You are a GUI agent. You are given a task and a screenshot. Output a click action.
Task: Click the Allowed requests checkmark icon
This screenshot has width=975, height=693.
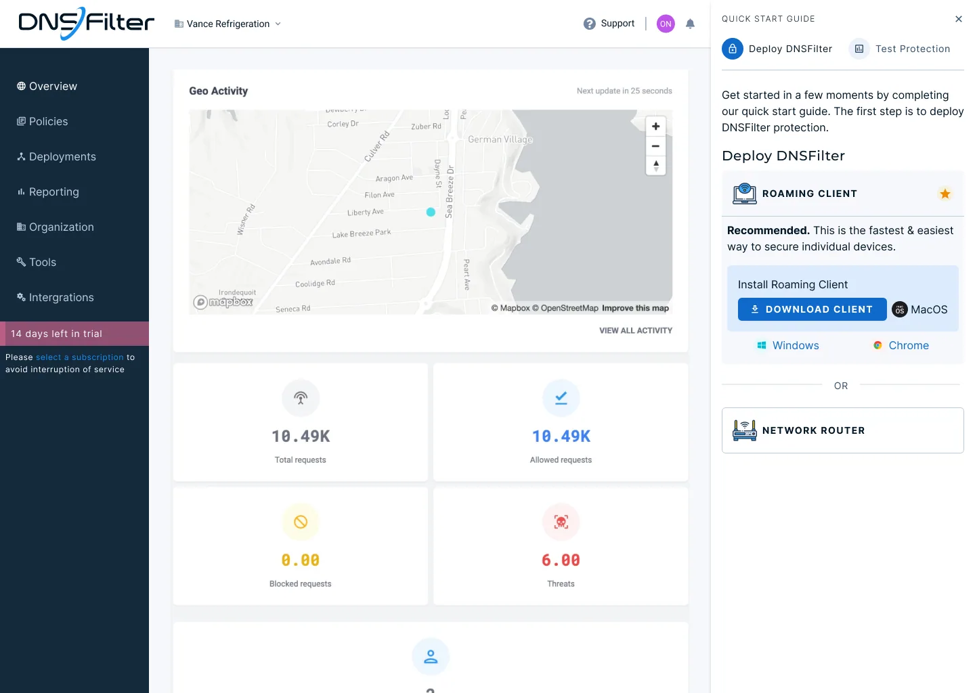click(x=561, y=398)
